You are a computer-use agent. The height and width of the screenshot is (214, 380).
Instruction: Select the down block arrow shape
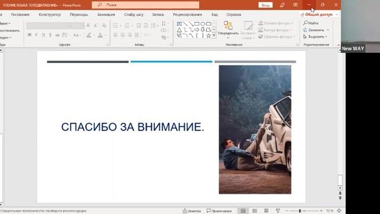click(202, 30)
